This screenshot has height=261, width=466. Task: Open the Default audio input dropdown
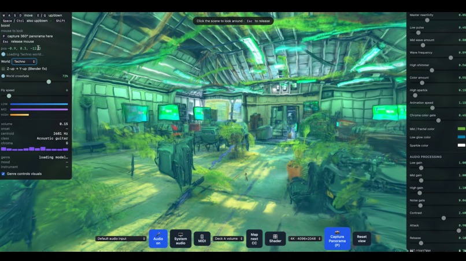(x=121, y=239)
